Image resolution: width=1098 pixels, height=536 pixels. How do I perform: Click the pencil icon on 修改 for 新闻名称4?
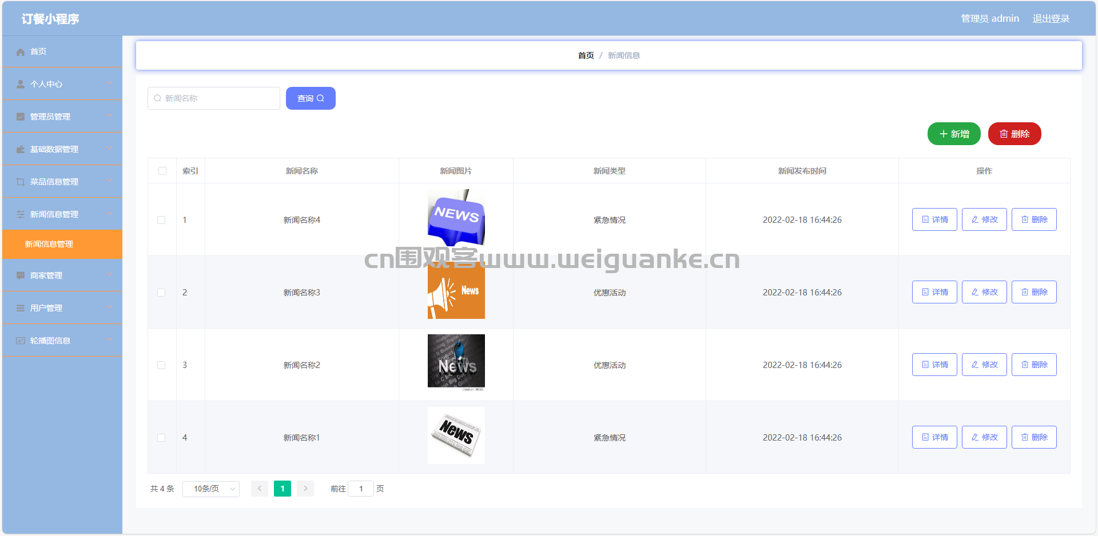(x=975, y=219)
